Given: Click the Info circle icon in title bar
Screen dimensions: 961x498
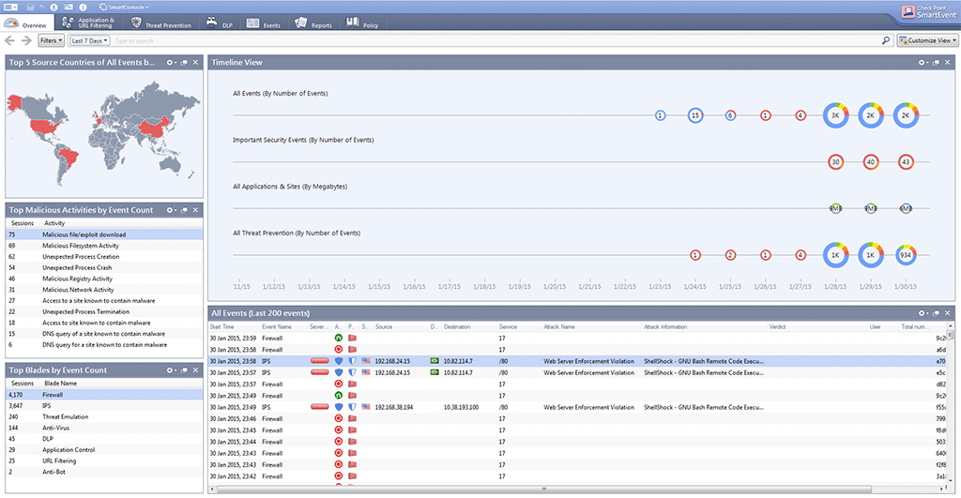Looking at the screenshot, I should [83, 7].
